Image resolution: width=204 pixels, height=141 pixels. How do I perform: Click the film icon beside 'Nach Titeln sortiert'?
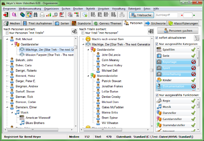[151, 31]
